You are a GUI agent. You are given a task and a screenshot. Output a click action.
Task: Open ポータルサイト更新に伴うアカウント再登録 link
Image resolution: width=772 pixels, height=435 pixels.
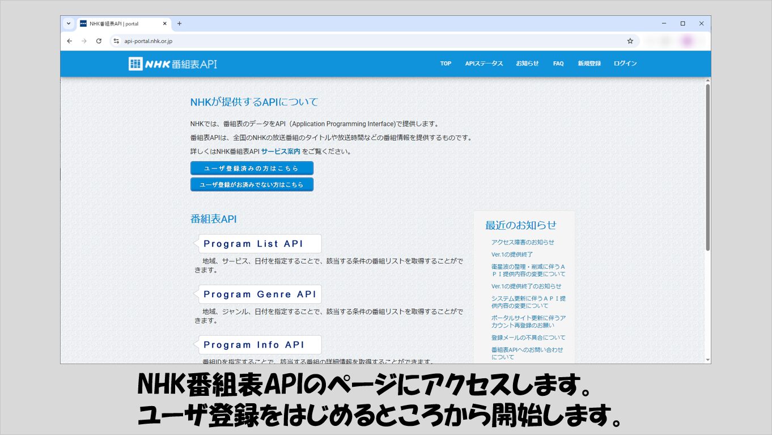528,322
